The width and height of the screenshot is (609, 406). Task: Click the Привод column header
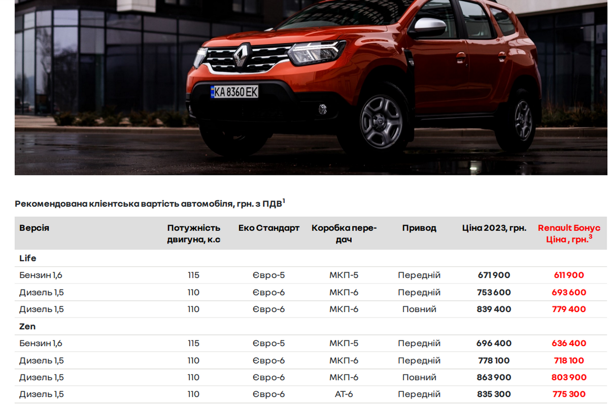click(419, 228)
